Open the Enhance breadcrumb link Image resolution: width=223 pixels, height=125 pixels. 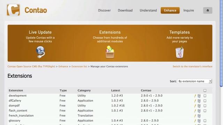click(63, 66)
